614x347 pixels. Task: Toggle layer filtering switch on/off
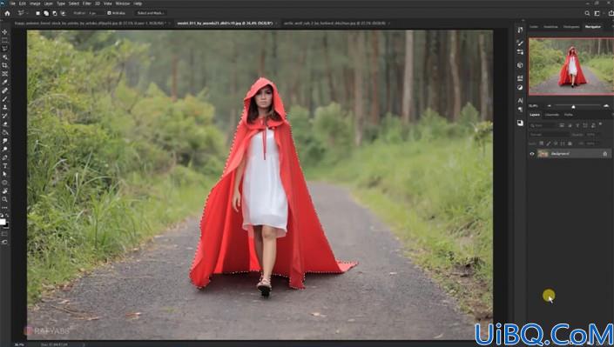pyautogui.click(x=600, y=124)
